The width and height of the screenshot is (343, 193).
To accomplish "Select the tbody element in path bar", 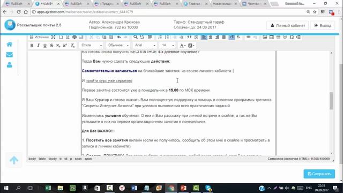I will [x=53, y=159].
